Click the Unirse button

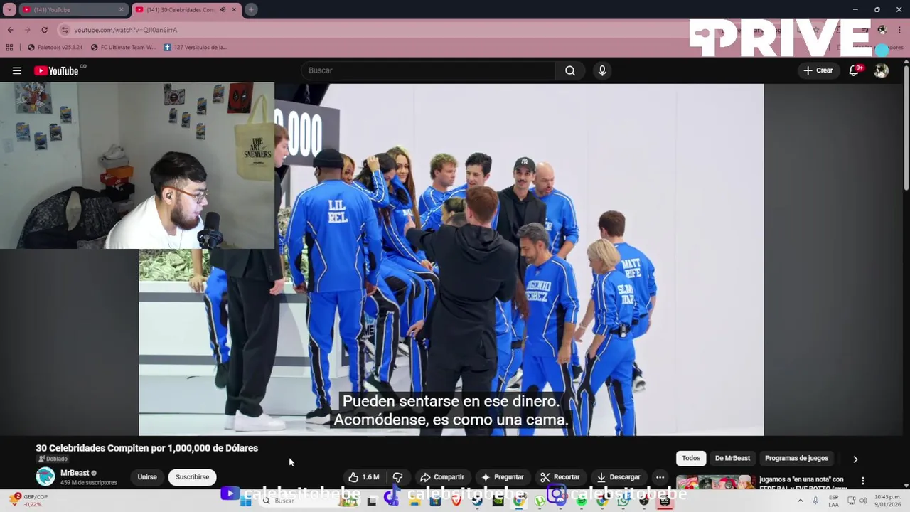pos(147,477)
